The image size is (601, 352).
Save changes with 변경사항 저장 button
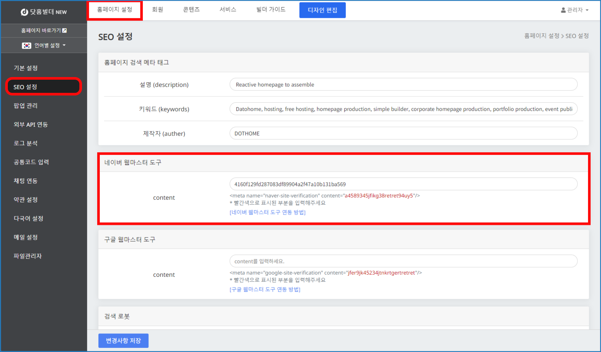point(123,341)
